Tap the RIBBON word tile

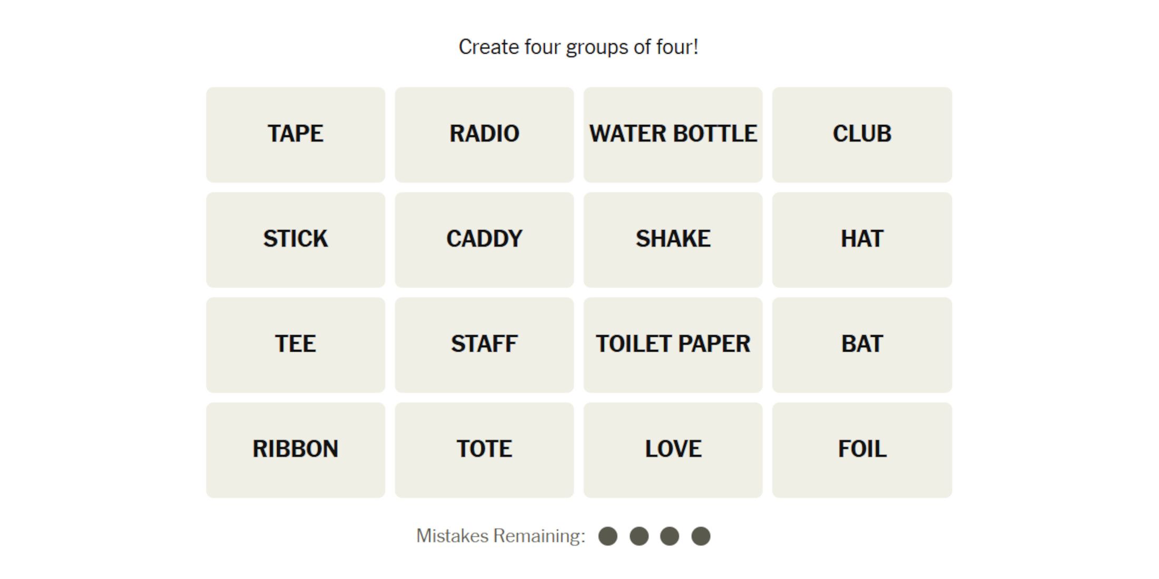click(x=295, y=450)
